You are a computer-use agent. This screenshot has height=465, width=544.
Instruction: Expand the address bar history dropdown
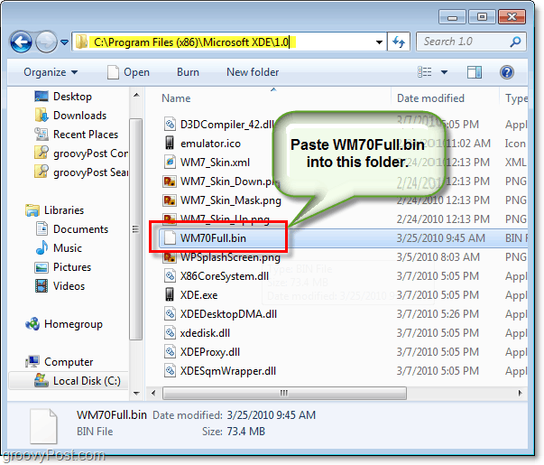coord(379,42)
